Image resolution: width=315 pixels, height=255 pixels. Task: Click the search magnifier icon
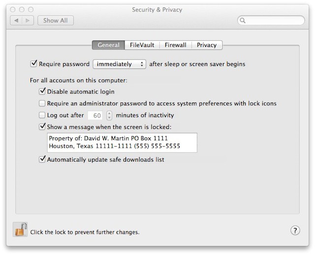(243, 21)
